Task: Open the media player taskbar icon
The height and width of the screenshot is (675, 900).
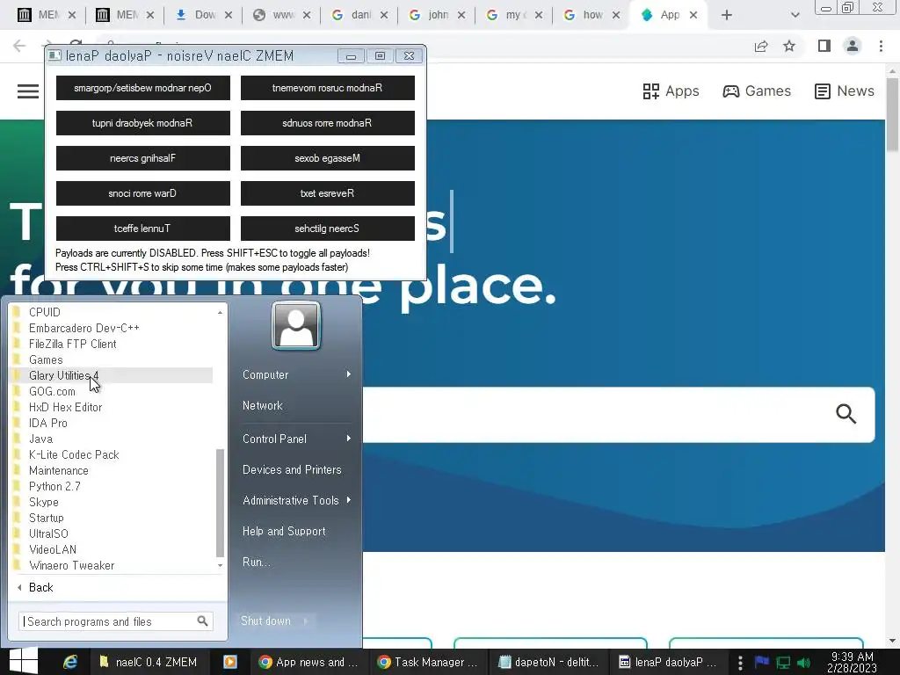Action: [230, 662]
